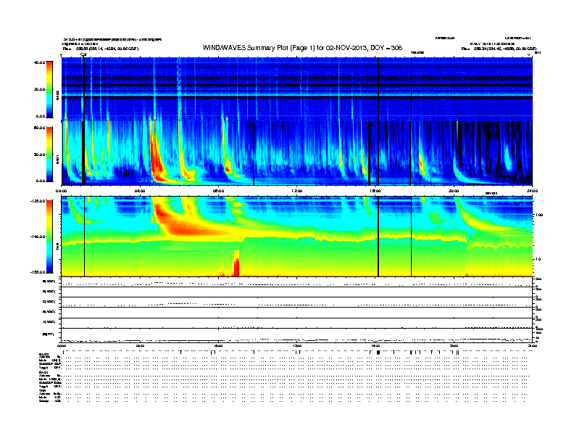Click the 20:00 label under RAD1 spectrogram
574x444 pixels.
pyautogui.click(x=454, y=191)
